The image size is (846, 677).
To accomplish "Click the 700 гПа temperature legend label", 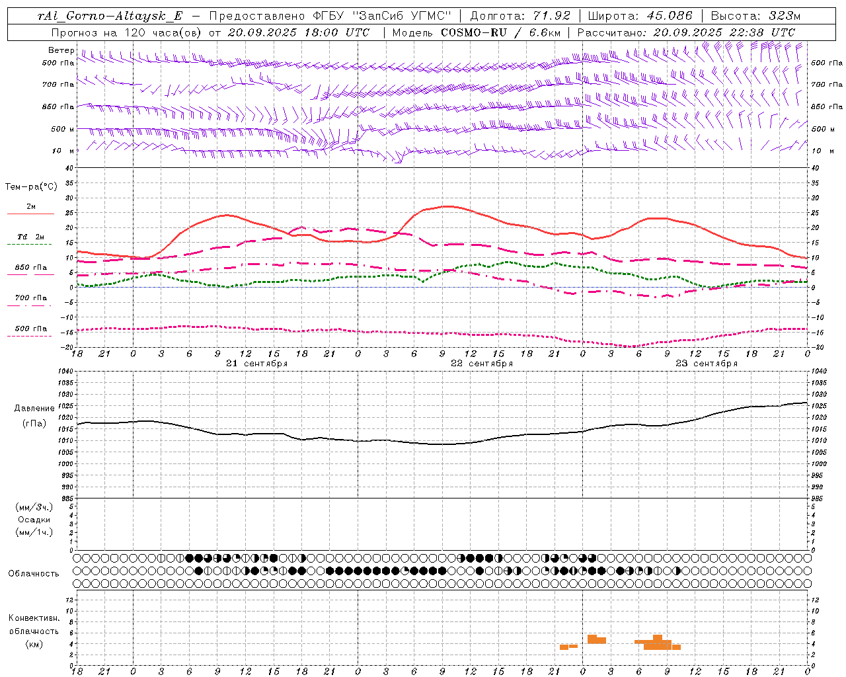I will click(x=31, y=298).
